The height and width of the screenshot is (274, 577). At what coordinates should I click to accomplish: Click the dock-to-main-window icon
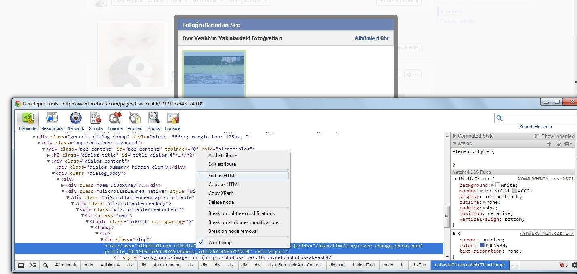21,265
